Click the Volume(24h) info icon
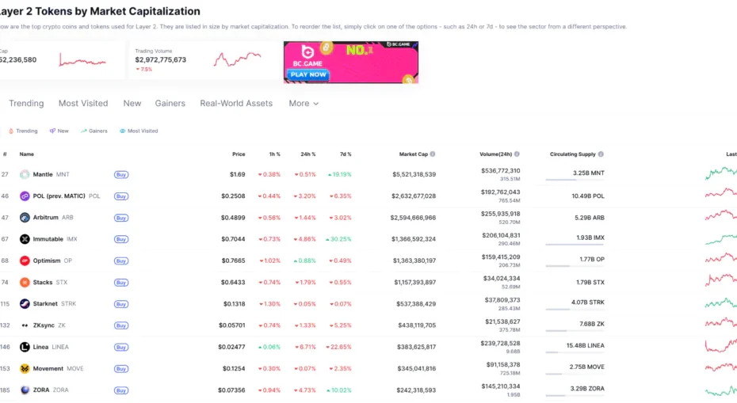Viewport: 737px width, 403px height. click(x=517, y=154)
